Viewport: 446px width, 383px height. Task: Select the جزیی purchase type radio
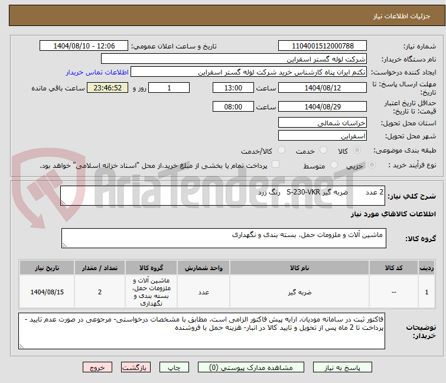[372, 165]
